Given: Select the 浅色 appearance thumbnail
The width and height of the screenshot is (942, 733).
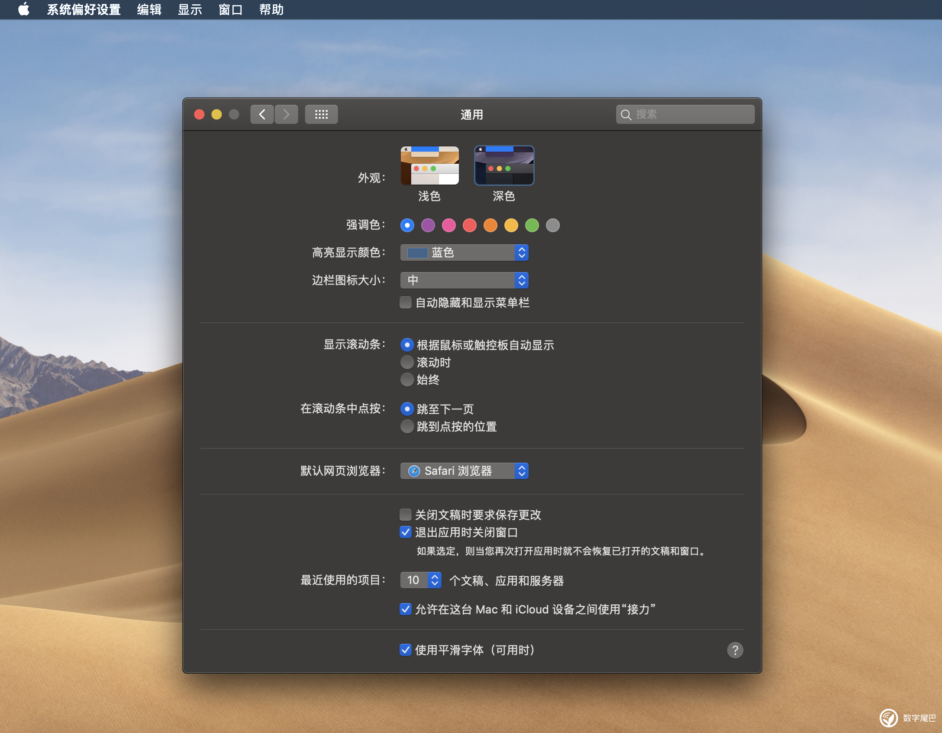Looking at the screenshot, I should click(x=429, y=165).
